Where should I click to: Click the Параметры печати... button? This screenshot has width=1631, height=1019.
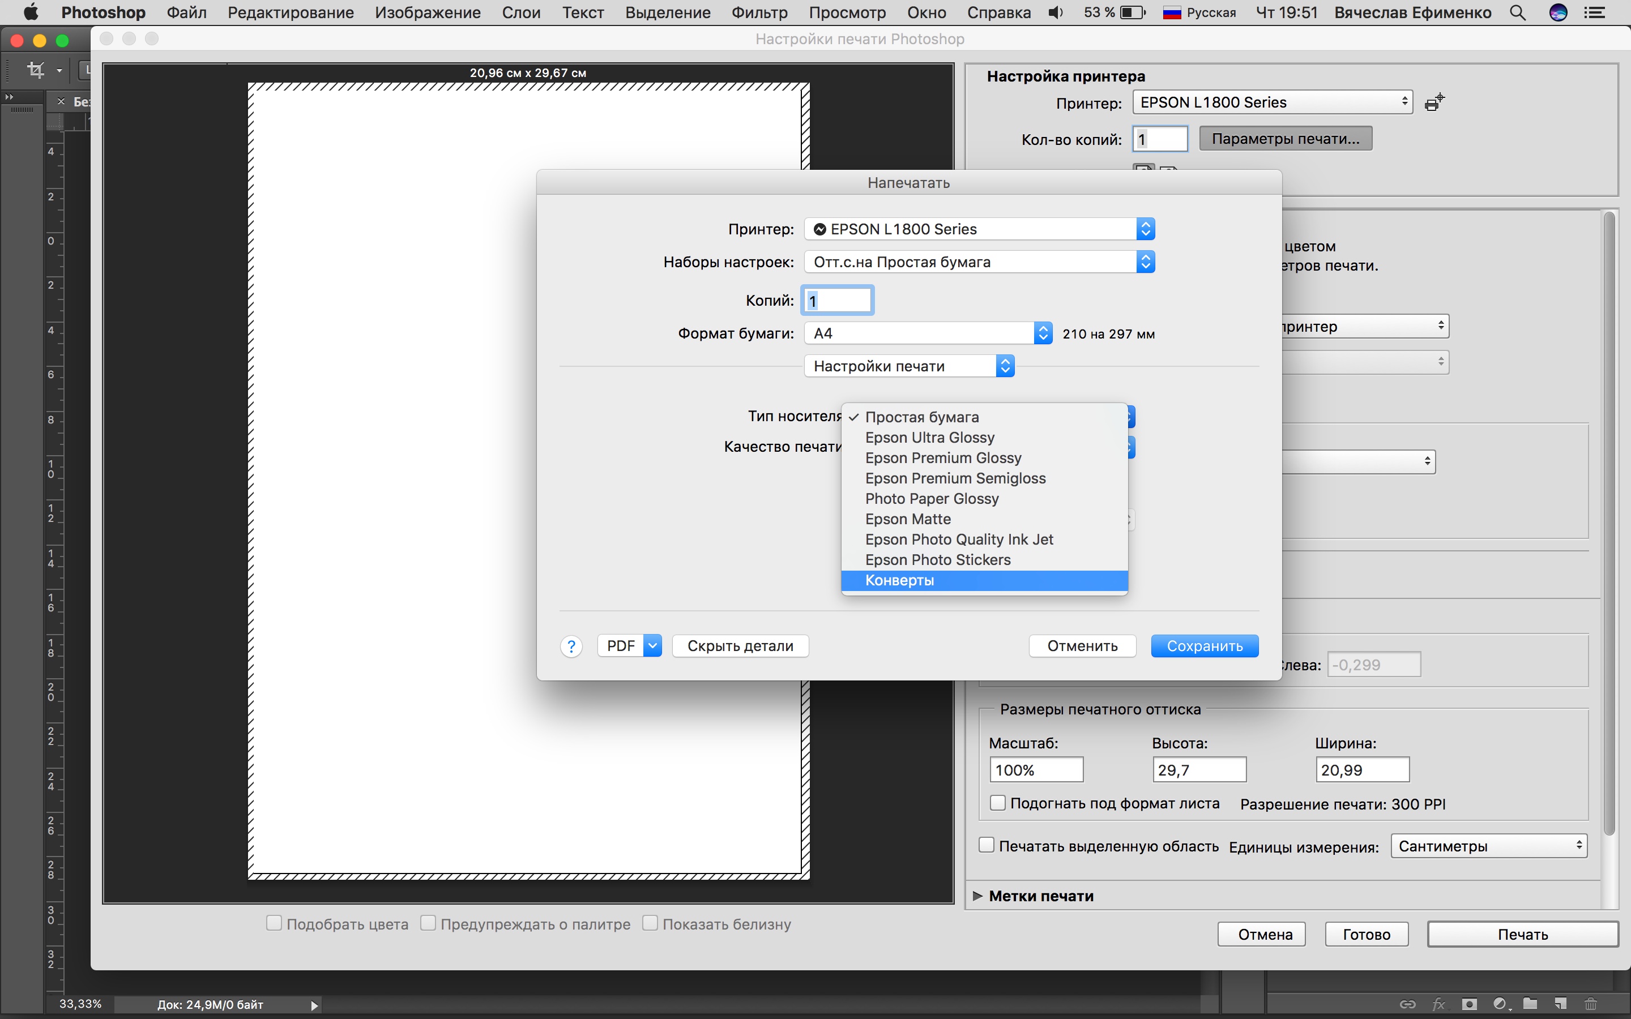coord(1285,139)
